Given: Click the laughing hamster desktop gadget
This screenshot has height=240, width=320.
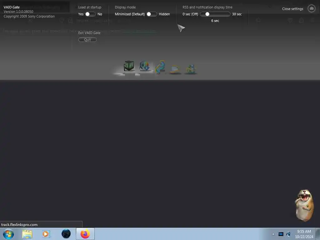Looking at the screenshot, I should (304, 205).
